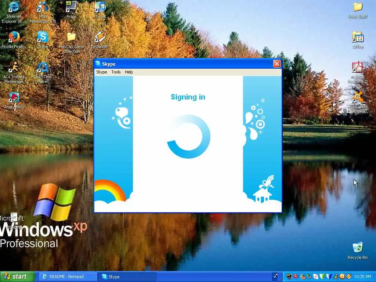Click the Skype window title bar

pyautogui.click(x=188, y=64)
